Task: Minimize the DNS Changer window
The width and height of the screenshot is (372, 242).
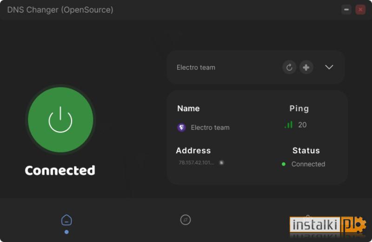Action: tap(346, 10)
